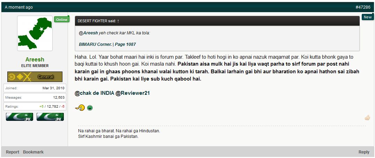The height and width of the screenshot is (158, 375).
Task: Click the New post indicator tag
Action: click(x=368, y=17)
